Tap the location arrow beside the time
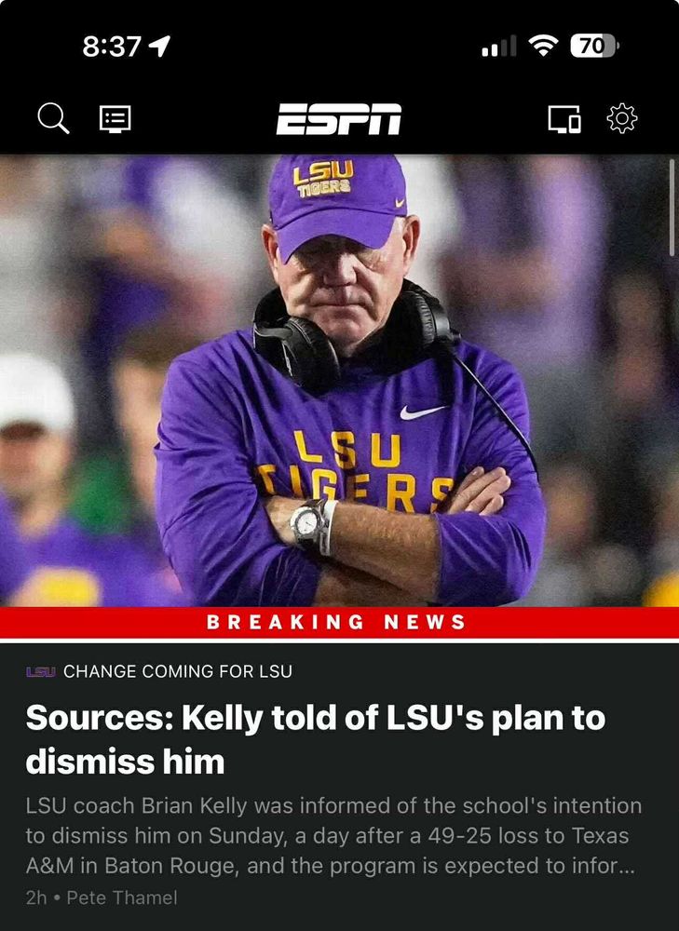Viewport: 679px width, 931px height. (158, 46)
